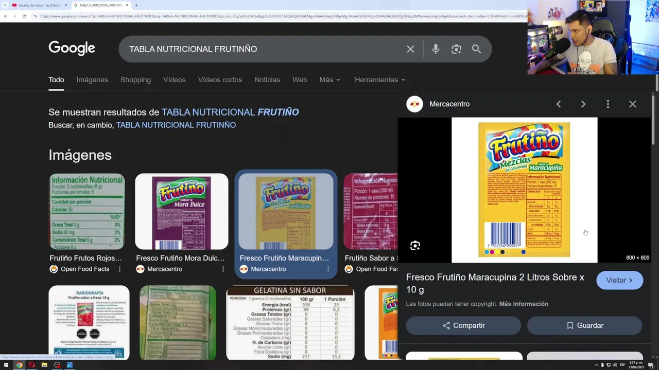Search instead for TABLA NUTRICIONAL FRUTINÑO
This screenshot has width=659, height=370.
pos(176,125)
